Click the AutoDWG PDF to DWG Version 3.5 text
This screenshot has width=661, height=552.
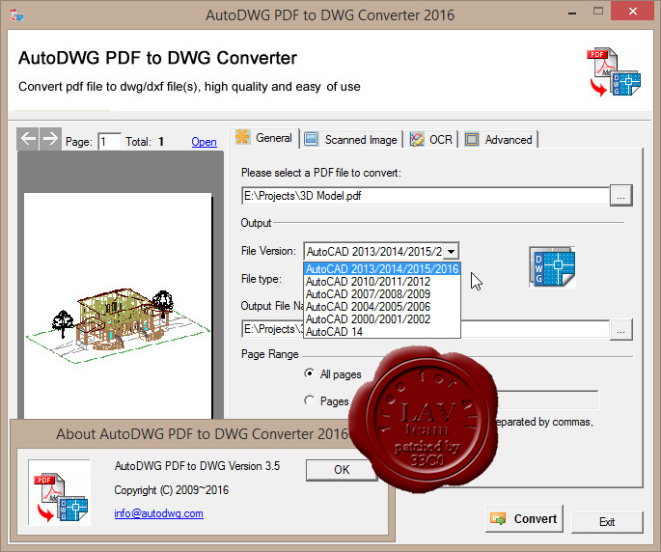coord(197,466)
